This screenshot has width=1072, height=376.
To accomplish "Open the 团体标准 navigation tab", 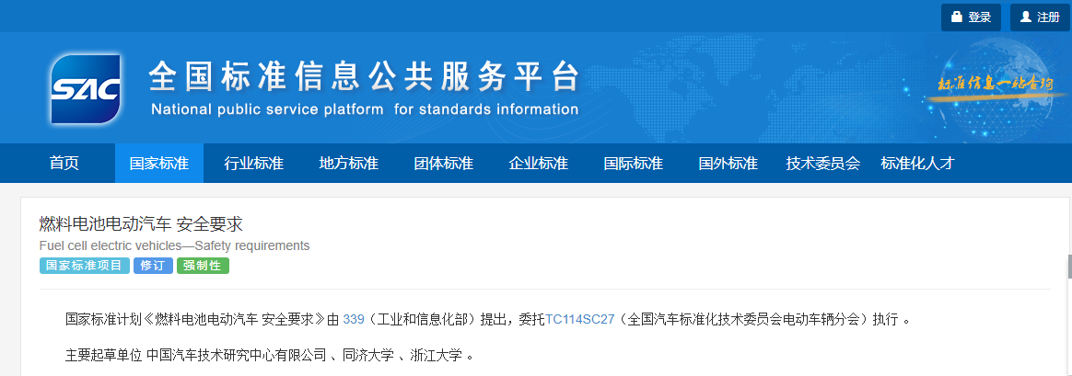I will pyautogui.click(x=443, y=164).
